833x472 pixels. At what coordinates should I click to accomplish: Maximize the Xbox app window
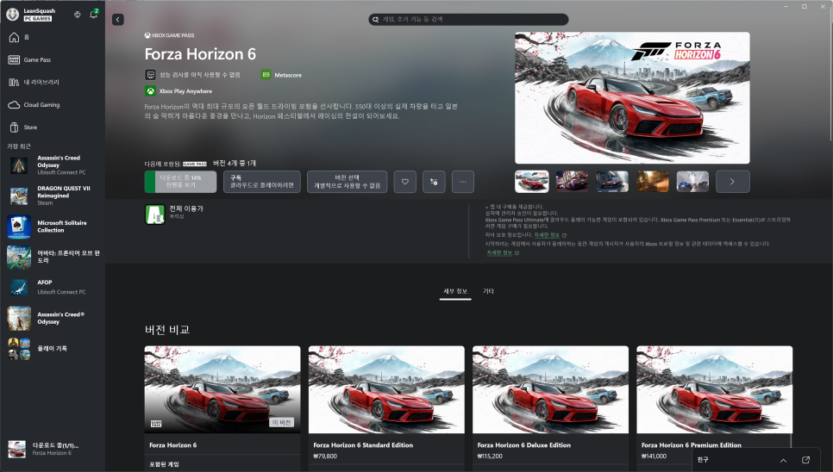tap(805, 6)
